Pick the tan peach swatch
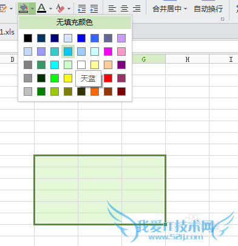Viewport: 238px width, 246px height. [x=108, y=65]
